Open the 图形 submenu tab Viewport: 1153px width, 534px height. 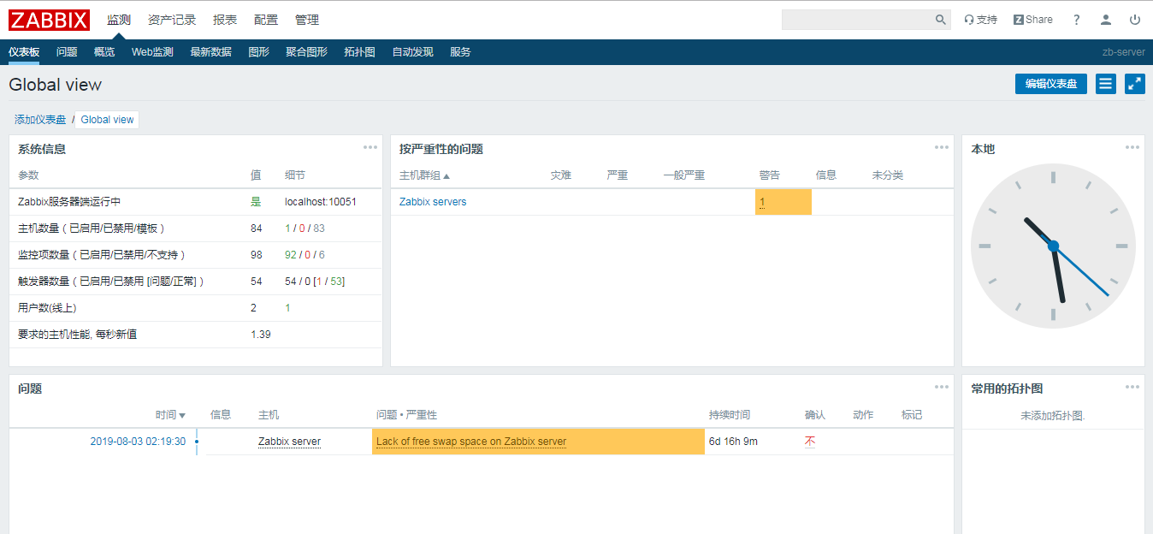point(258,52)
